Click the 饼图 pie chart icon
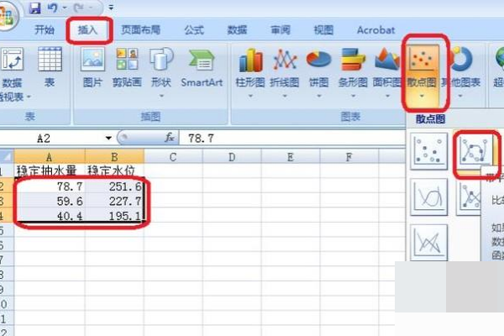This screenshot has height=336, width=504. 318,60
